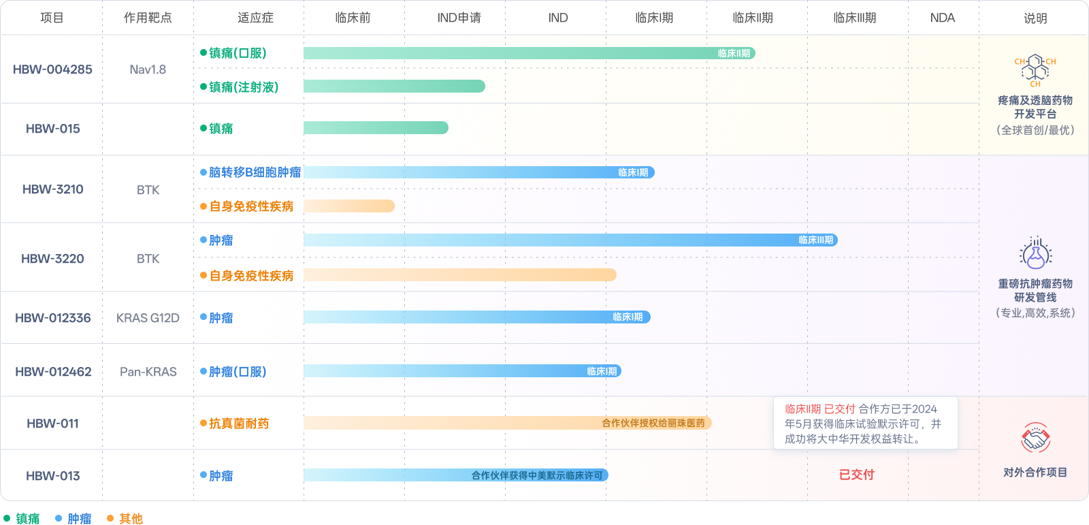Open the HBW-004285 project name
Viewport: 1089px width, 525px height.
(52, 69)
